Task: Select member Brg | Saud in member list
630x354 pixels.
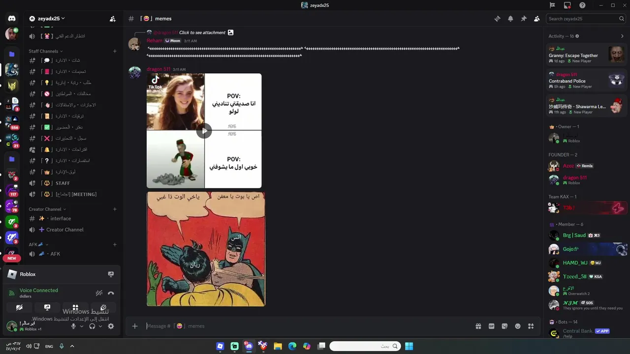Action: [587, 235]
